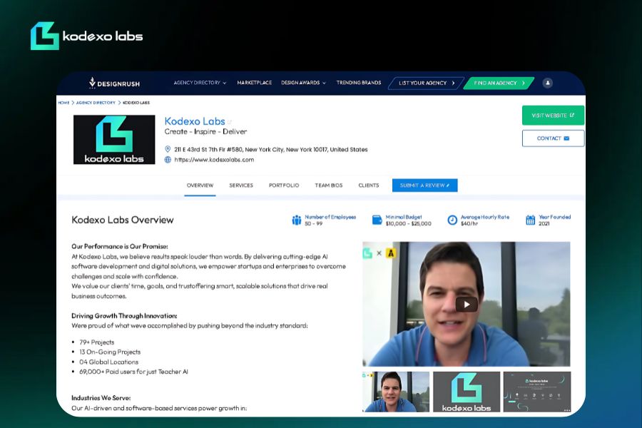Click the Minimal Budget wallet icon
Screen dimensions: 642x428
click(x=377, y=220)
